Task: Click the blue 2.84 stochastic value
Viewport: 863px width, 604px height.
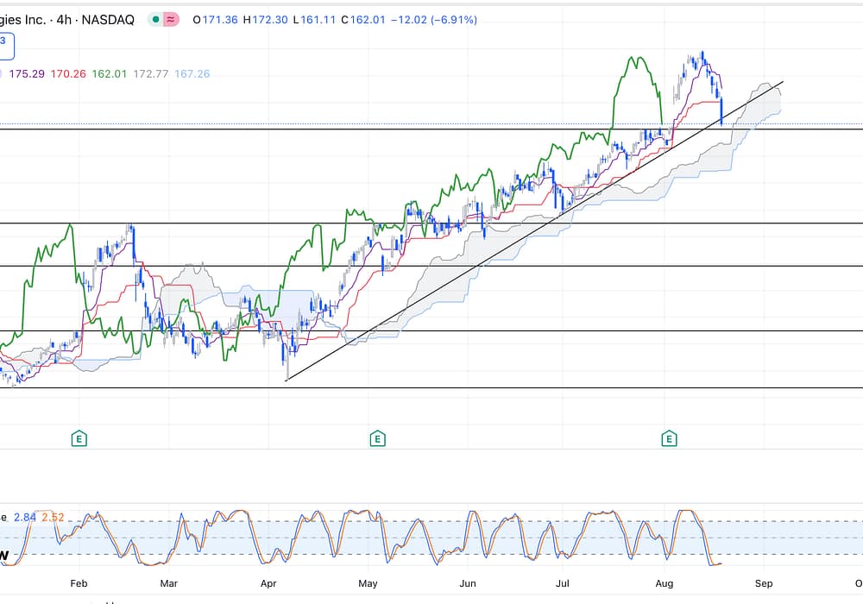Action: pos(25,518)
